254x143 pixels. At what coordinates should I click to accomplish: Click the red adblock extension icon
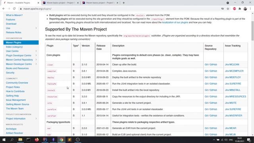[235, 9]
